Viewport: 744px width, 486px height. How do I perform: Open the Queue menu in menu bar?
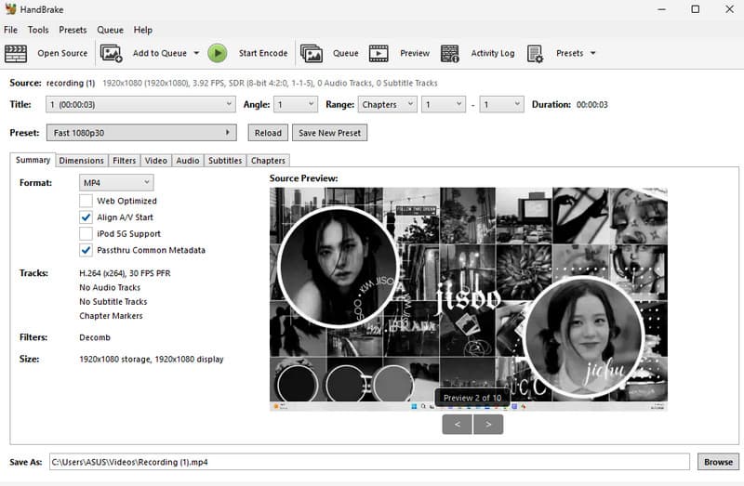pos(110,30)
